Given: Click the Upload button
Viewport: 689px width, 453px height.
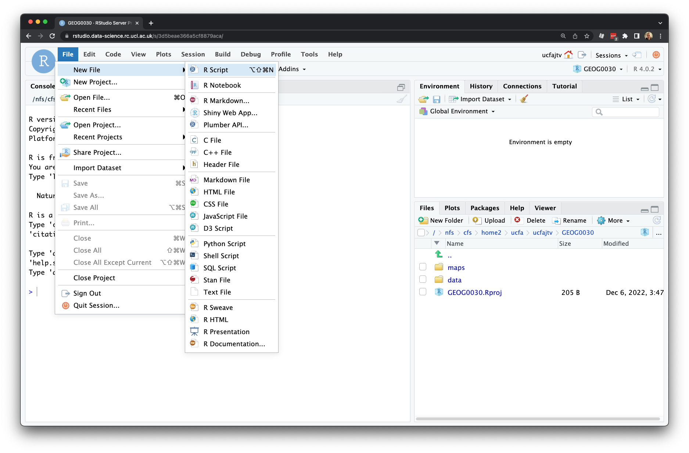Looking at the screenshot, I should tap(489, 220).
